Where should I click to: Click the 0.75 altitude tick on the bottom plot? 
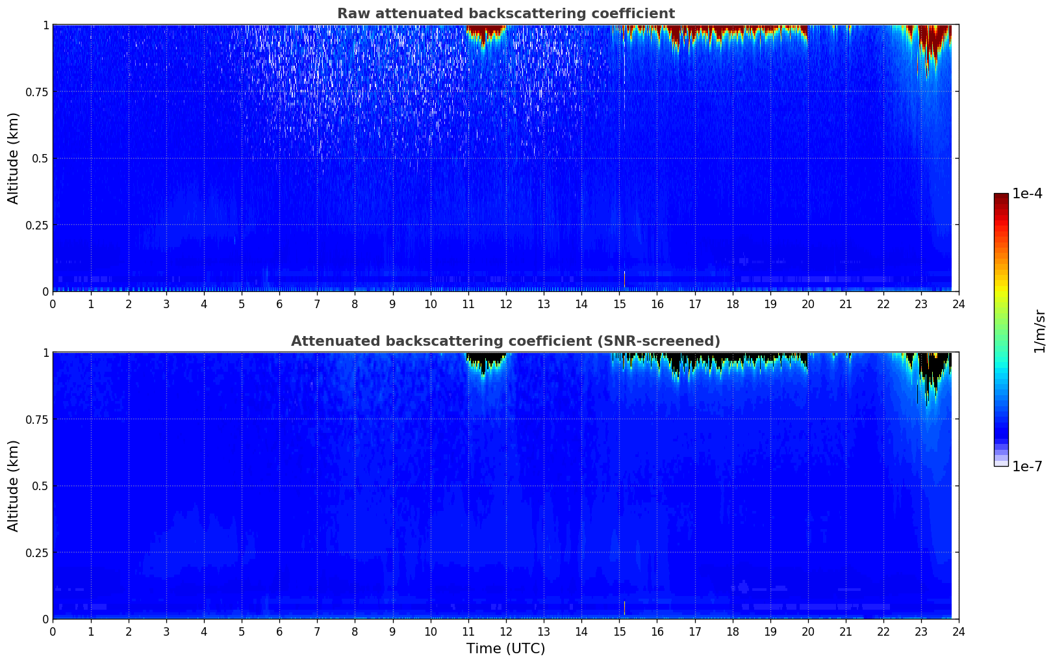[35, 419]
